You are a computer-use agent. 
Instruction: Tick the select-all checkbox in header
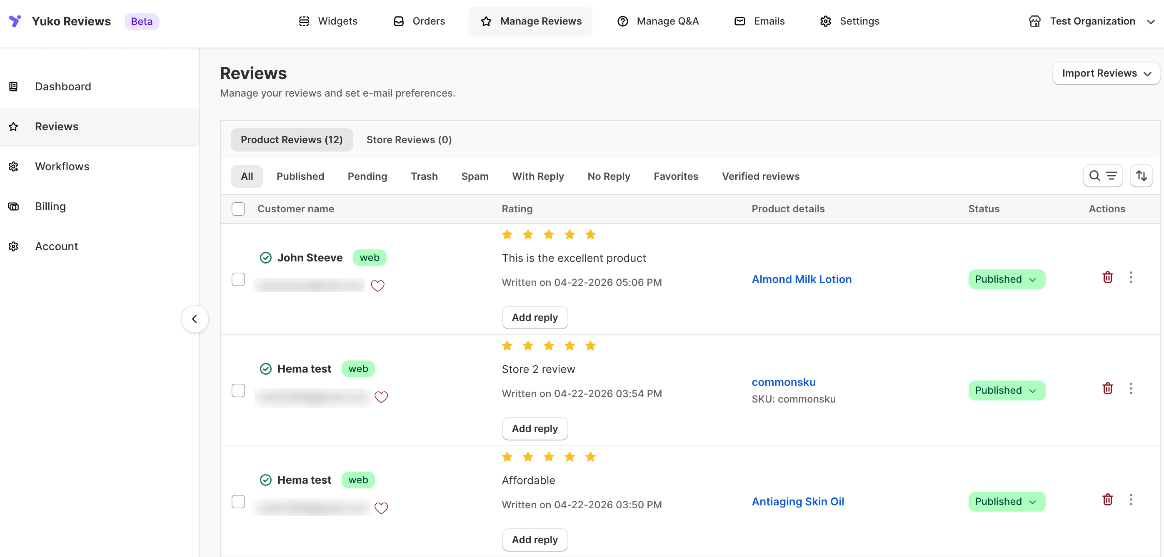(238, 209)
